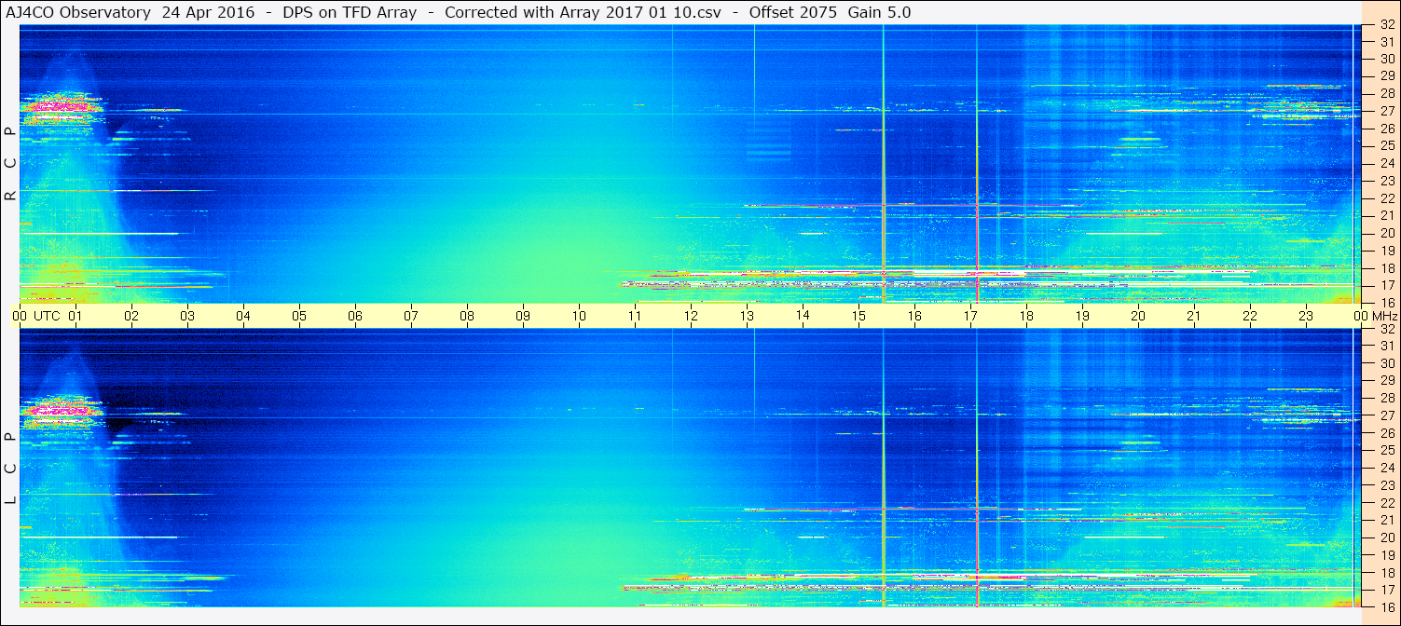1401x626 pixels.
Task: Click the 06 hour mark on the time axis
Action: pos(355,316)
